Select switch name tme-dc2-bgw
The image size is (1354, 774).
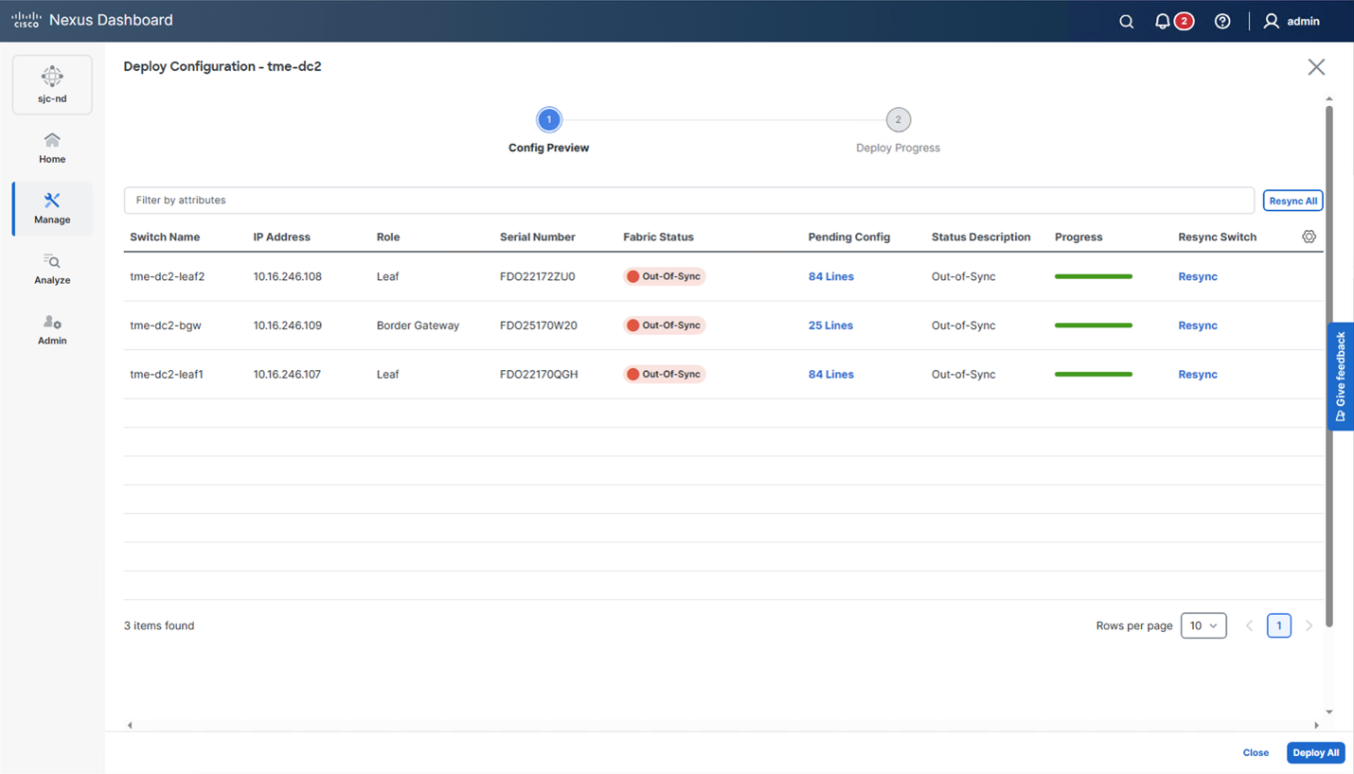point(166,325)
